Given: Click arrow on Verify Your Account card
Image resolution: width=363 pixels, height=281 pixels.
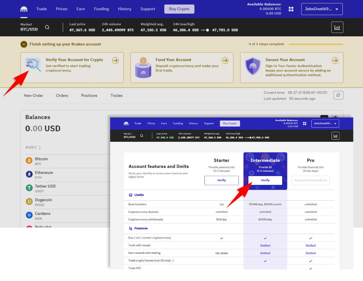Looking at the screenshot, I should point(115,60).
